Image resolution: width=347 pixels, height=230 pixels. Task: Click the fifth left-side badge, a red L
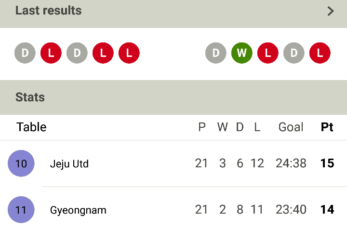coord(129,53)
